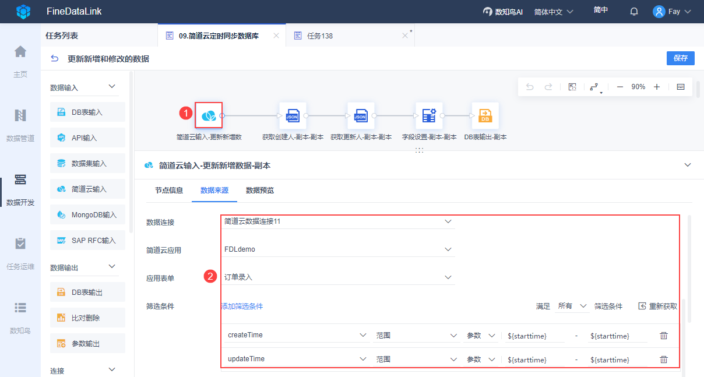Click the 保存 button

pos(681,58)
